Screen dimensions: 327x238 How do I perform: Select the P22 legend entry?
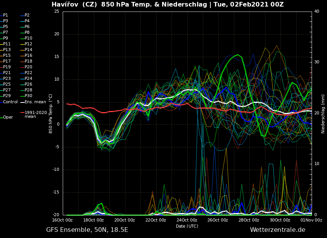point(28,73)
